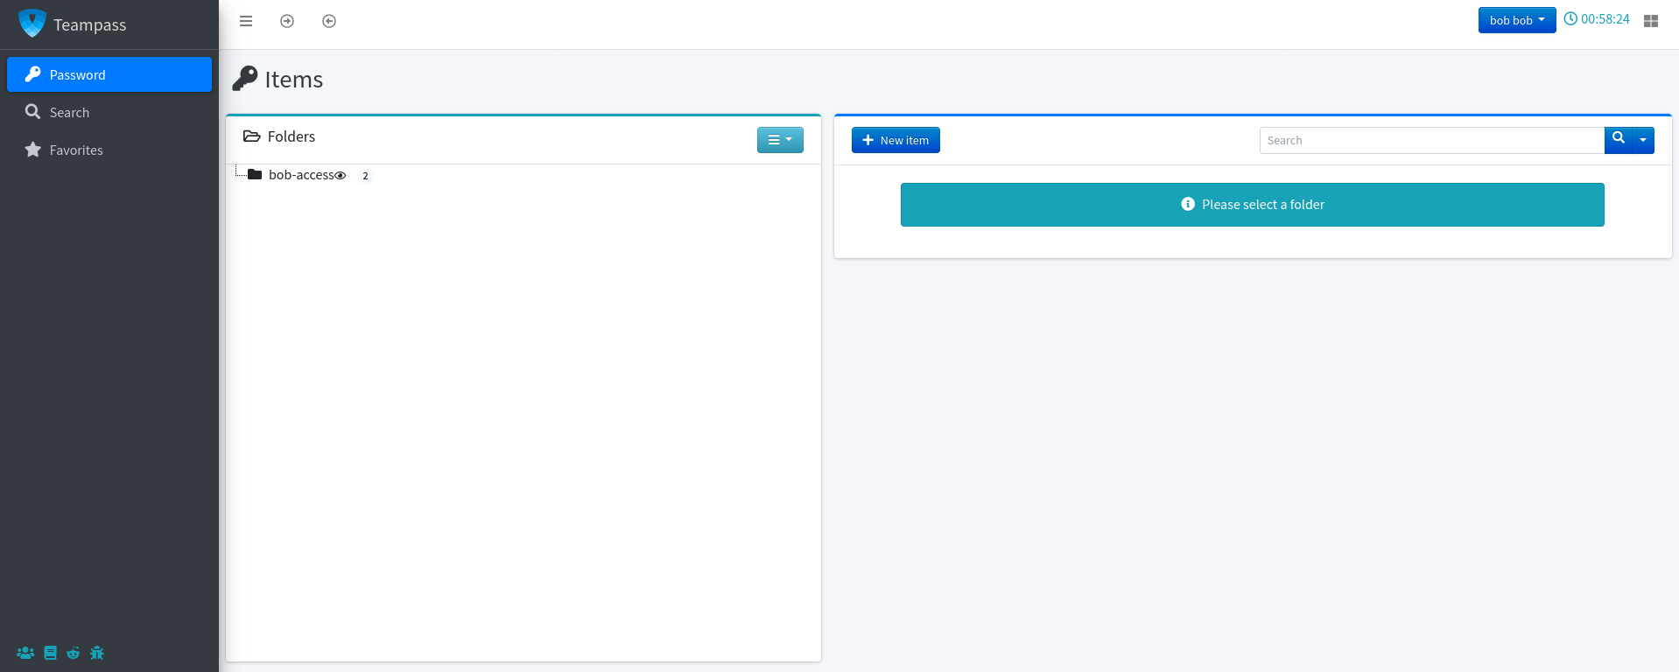Image resolution: width=1679 pixels, height=672 pixels.
Task: Click the Please select a folder notice
Action: click(1253, 205)
